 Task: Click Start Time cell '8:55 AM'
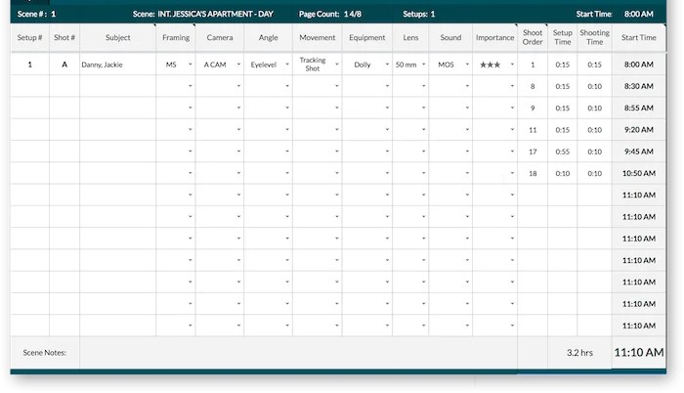(x=639, y=108)
